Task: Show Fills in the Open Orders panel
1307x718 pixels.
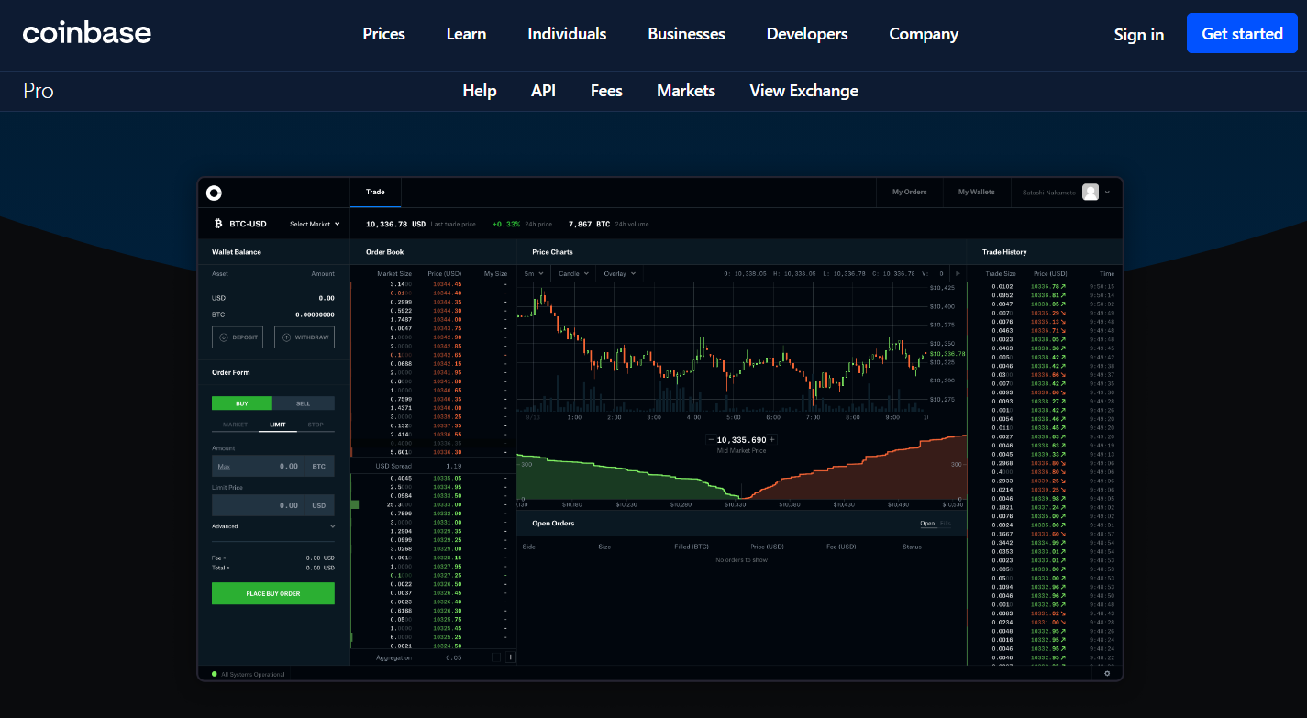Action: (946, 524)
